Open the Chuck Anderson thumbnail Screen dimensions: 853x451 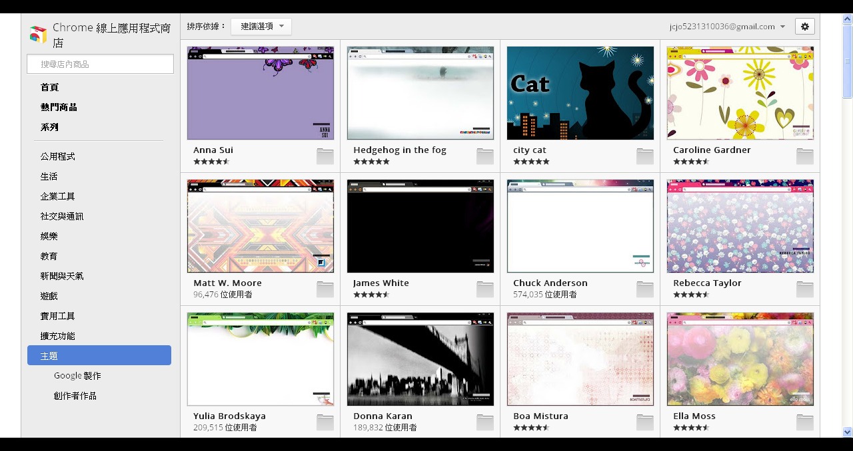pos(580,226)
